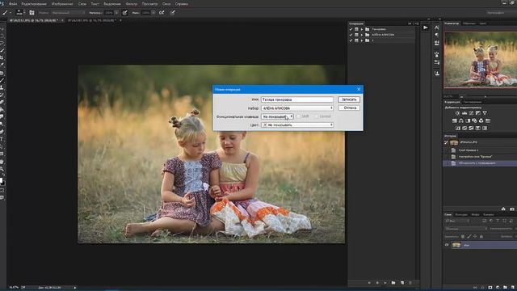Viewport: 517px width, 291px height.
Task: Toggle checkmark for АЛЕНА АЛИСОВА action set
Action: click(351, 35)
